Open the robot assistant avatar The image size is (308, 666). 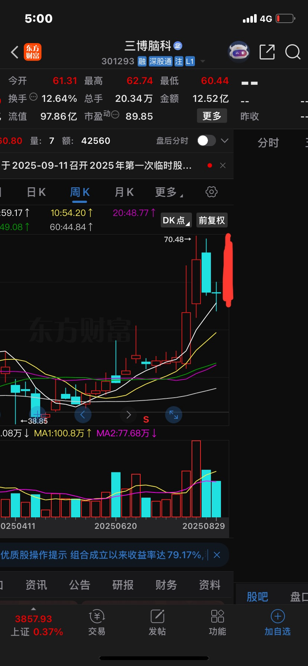pos(238,52)
